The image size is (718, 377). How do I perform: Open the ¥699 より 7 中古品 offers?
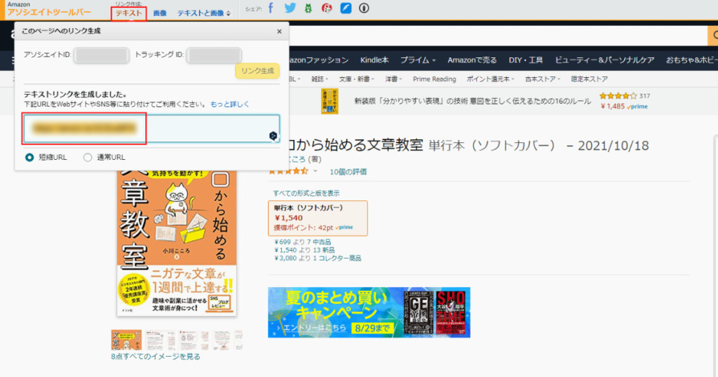coord(302,242)
